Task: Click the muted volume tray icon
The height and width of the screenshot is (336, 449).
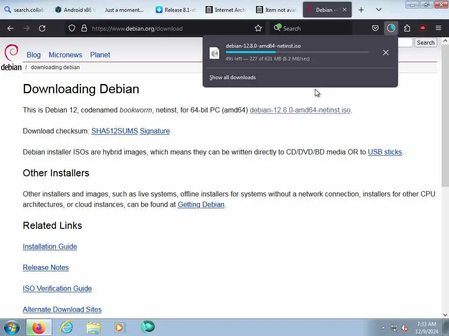Action: pyautogui.click(x=405, y=328)
